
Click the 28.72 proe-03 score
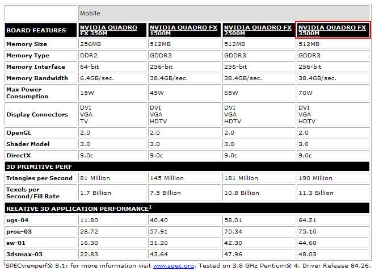pyautogui.click(x=89, y=232)
